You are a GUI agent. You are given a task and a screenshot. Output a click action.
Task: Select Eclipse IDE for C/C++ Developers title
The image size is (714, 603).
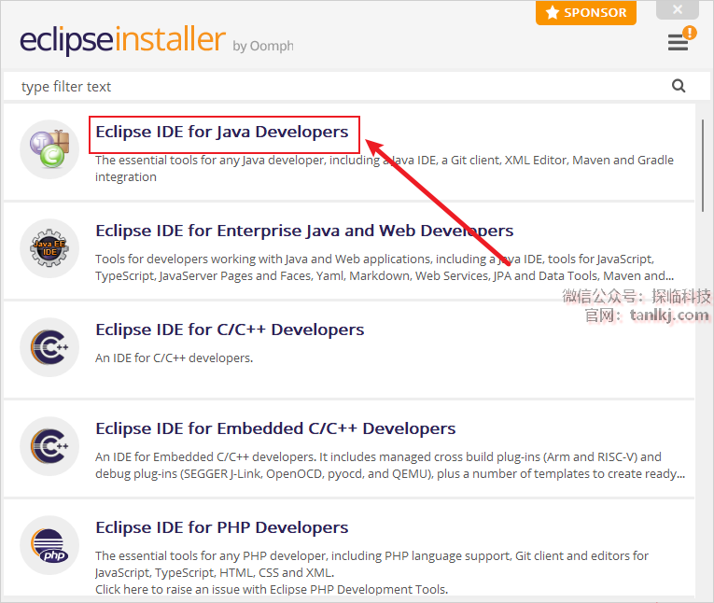coord(230,330)
